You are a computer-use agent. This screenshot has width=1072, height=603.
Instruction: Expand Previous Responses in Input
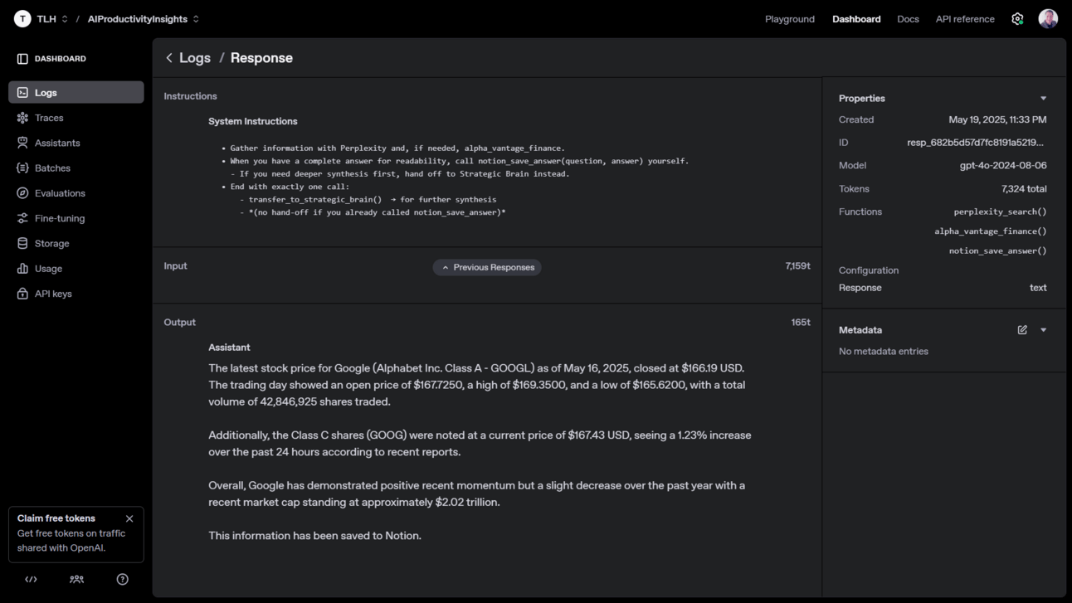pyautogui.click(x=487, y=267)
